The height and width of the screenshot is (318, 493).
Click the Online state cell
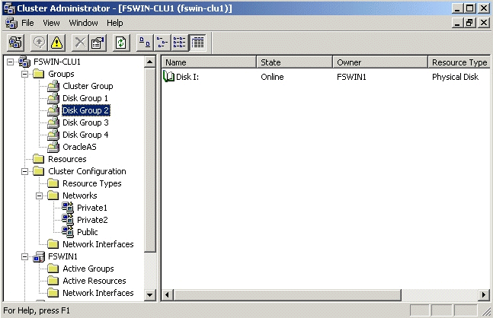[272, 77]
